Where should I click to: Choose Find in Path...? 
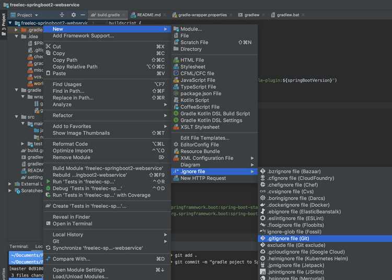[107, 91]
